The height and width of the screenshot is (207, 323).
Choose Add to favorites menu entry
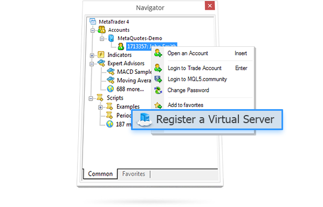point(203,105)
